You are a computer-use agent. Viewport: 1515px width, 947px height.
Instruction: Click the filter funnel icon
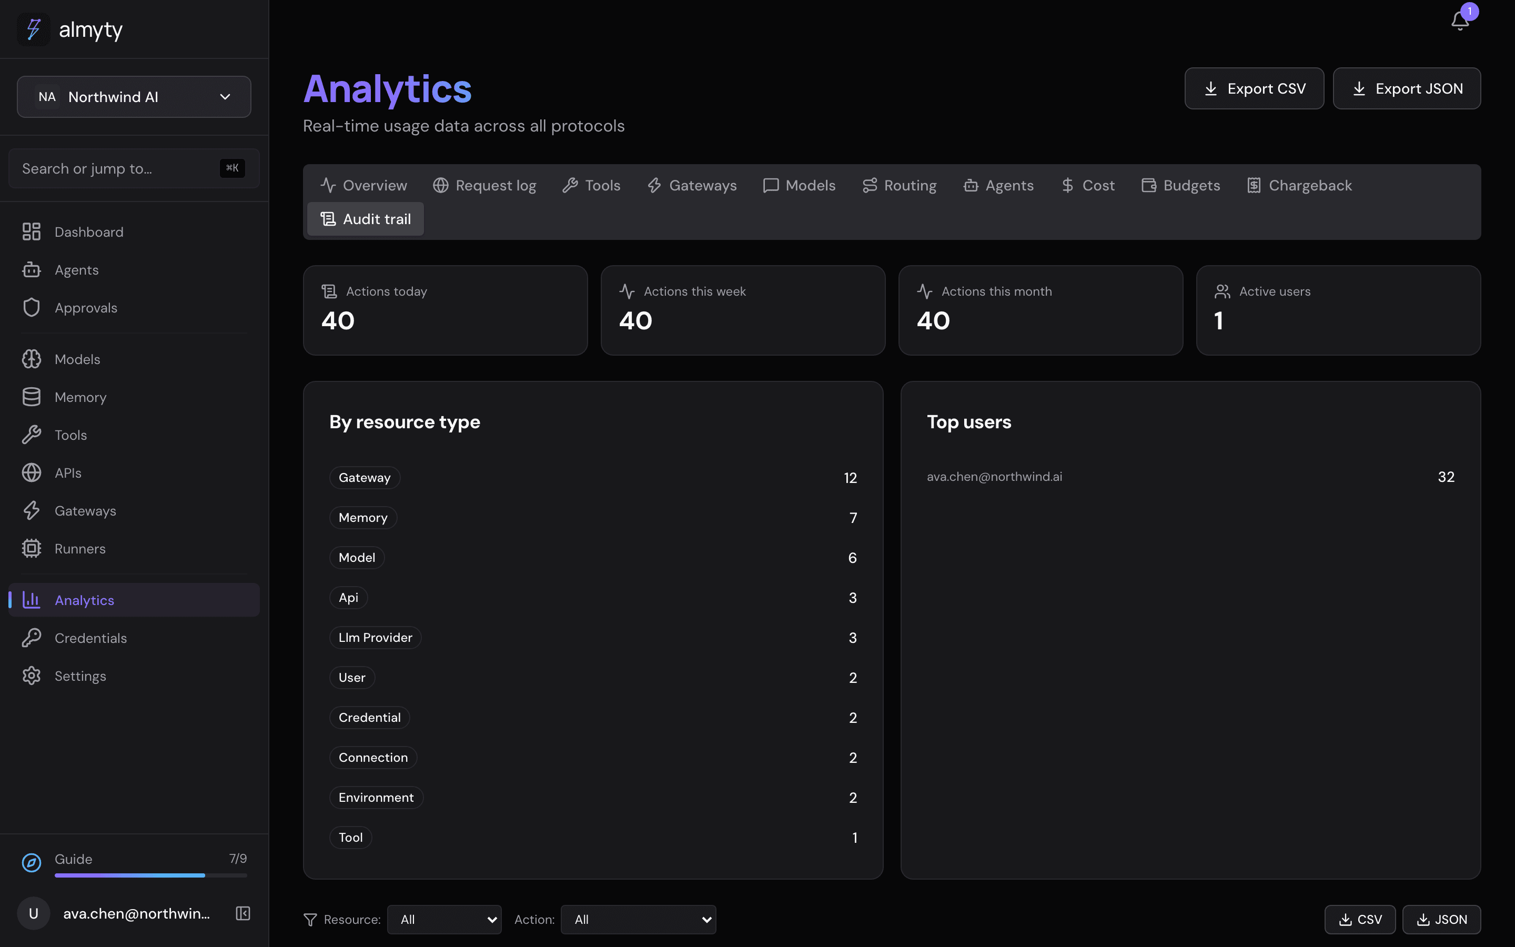[310, 920]
